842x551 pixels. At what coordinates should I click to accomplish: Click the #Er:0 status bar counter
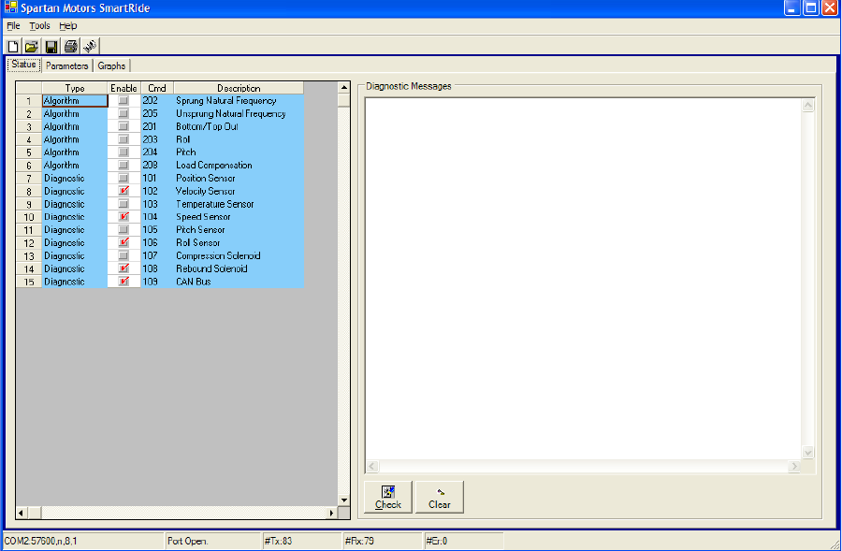[464, 541]
